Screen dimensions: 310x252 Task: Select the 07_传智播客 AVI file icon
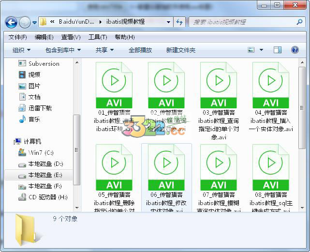(219, 167)
